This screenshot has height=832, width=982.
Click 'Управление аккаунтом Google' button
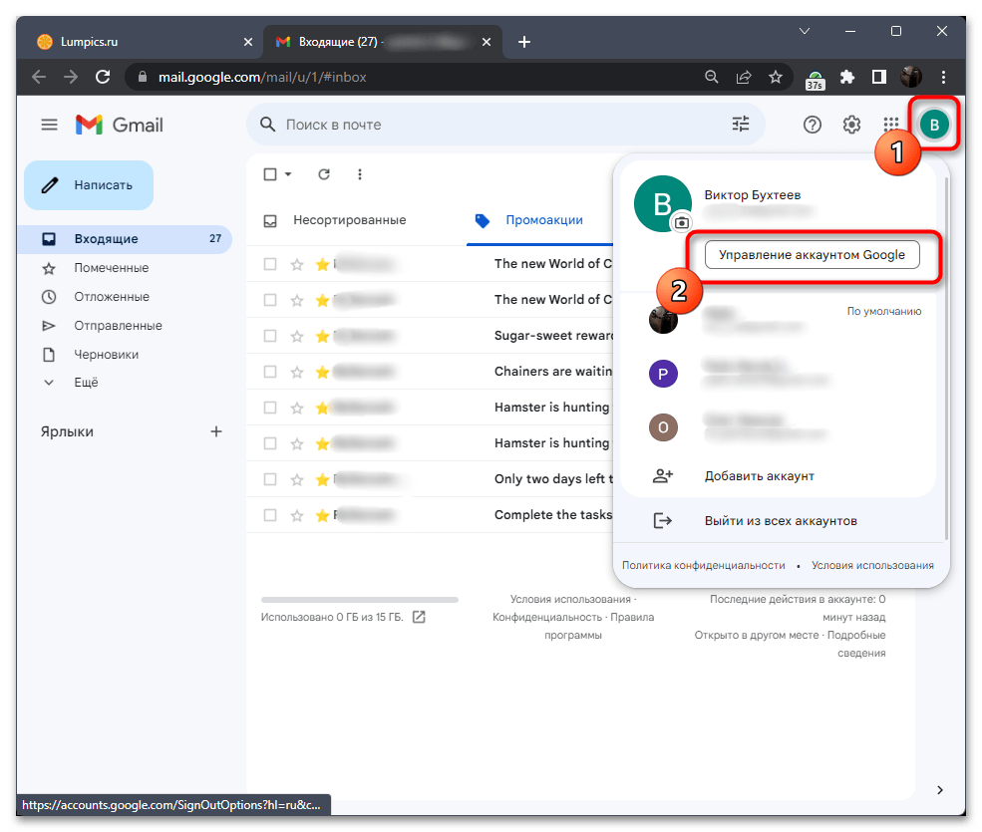(812, 255)
